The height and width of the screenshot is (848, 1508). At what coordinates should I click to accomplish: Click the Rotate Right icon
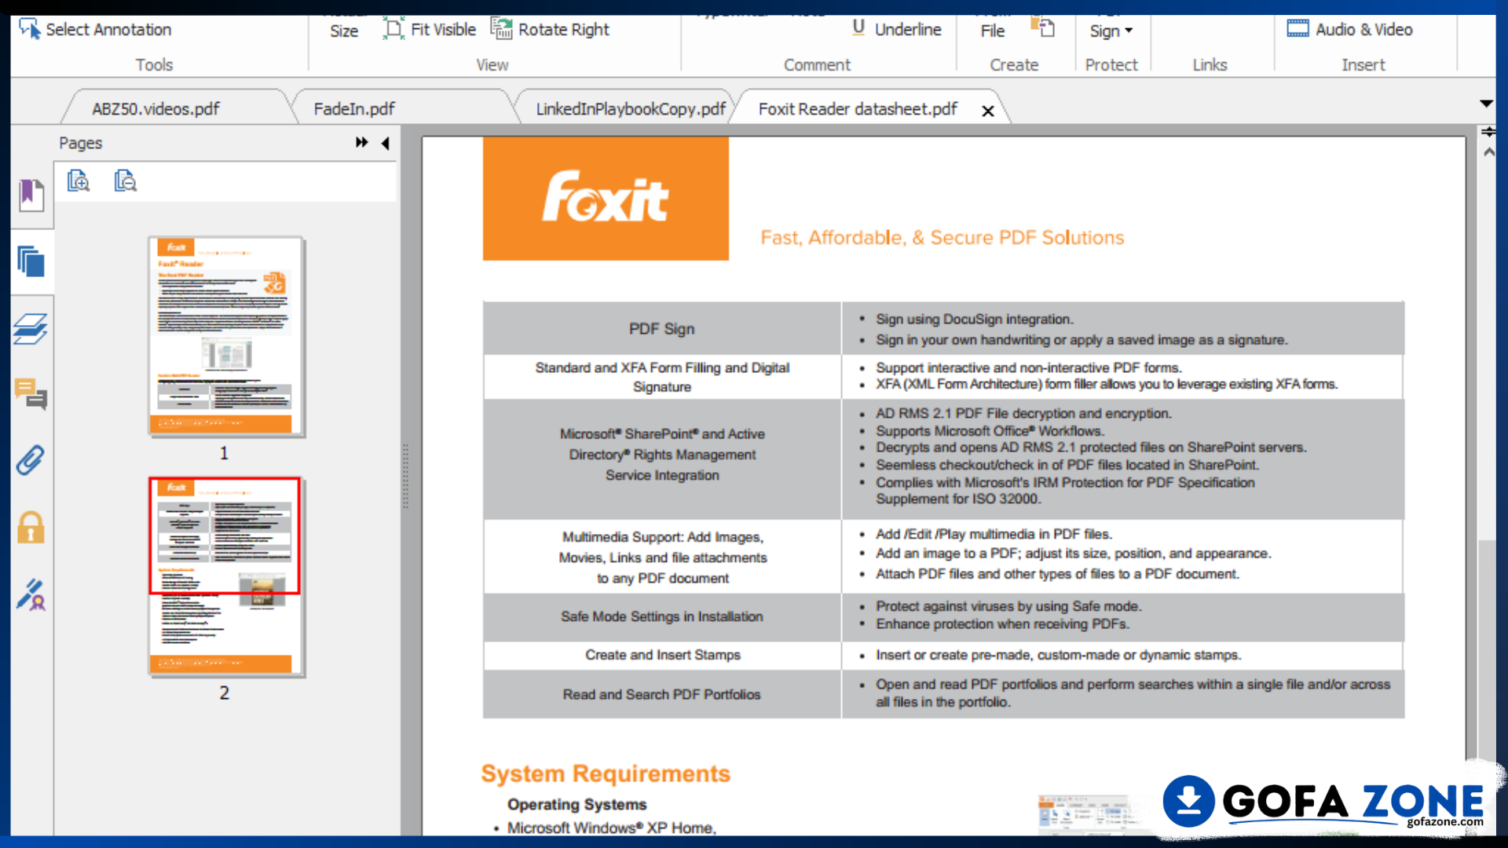pos(502,29)
